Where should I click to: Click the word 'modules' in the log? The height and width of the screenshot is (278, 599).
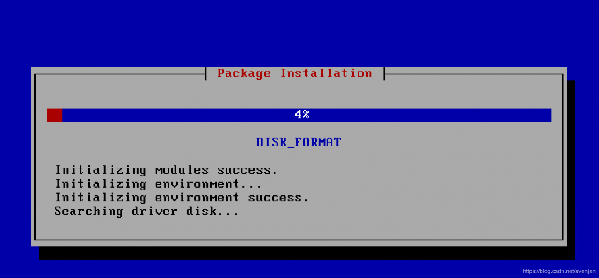click(182, 170)
